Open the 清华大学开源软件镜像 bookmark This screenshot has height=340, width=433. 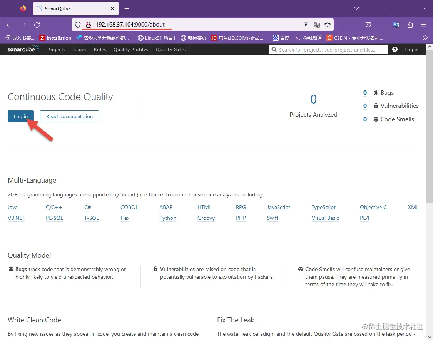(103, 38)
